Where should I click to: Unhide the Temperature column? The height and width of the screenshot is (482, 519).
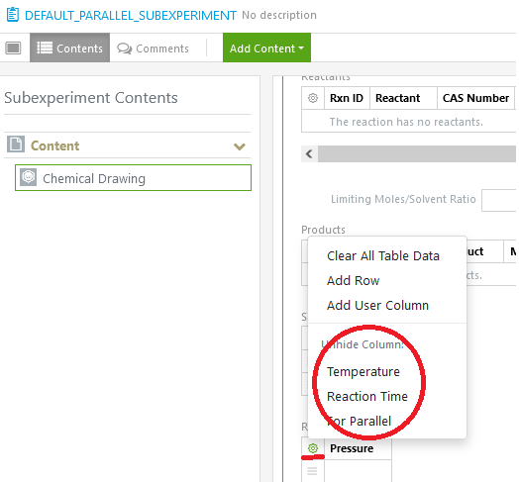click(363, 371)
